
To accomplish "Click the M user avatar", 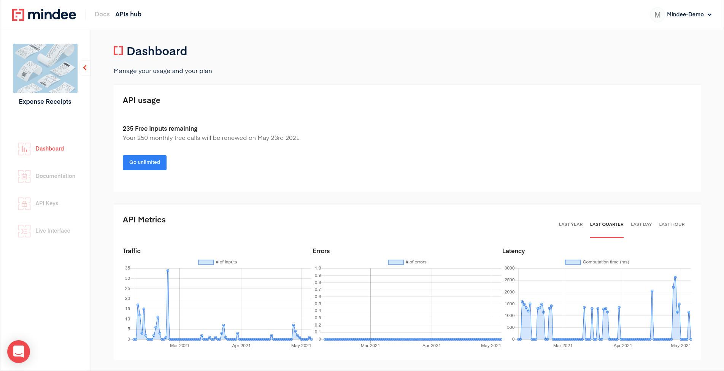I will (657, 15).
